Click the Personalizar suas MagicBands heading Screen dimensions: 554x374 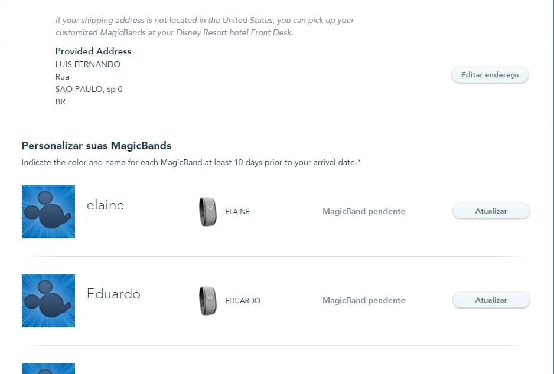coord(96,145)
